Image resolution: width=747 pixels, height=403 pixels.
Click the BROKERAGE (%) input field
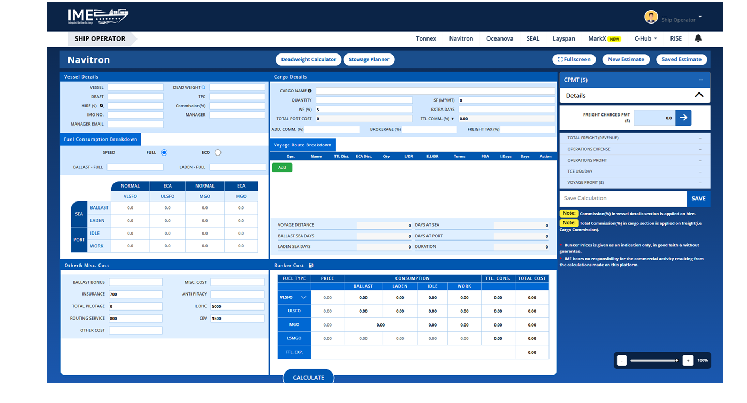(x=429, y=129)
